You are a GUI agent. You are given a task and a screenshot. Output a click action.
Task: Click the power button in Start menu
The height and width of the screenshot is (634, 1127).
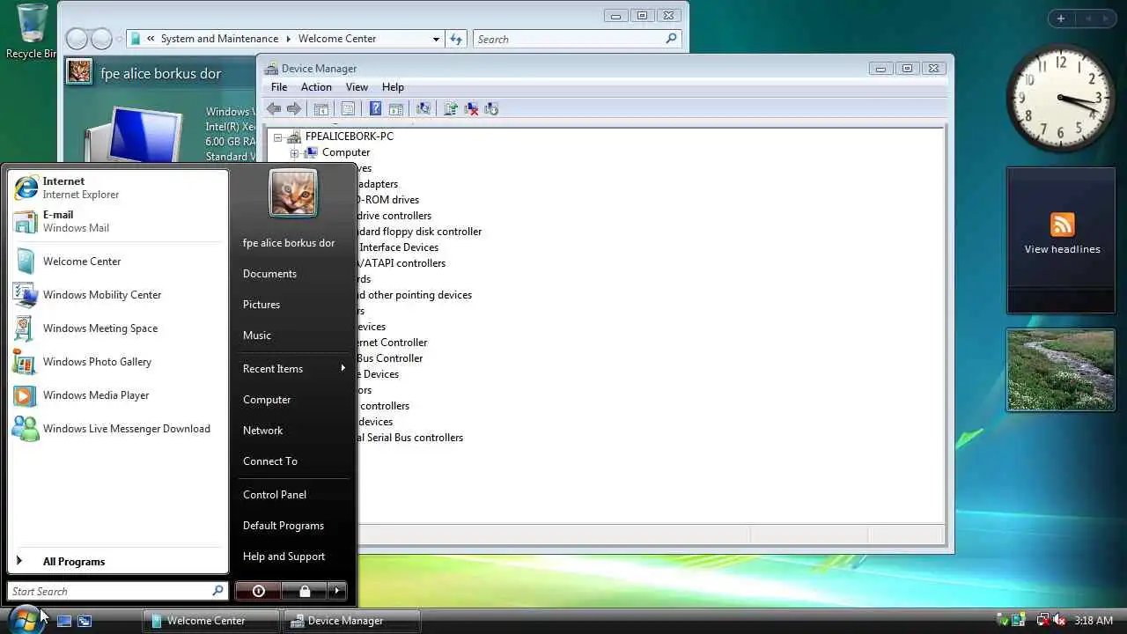click(x=259, y=591)
